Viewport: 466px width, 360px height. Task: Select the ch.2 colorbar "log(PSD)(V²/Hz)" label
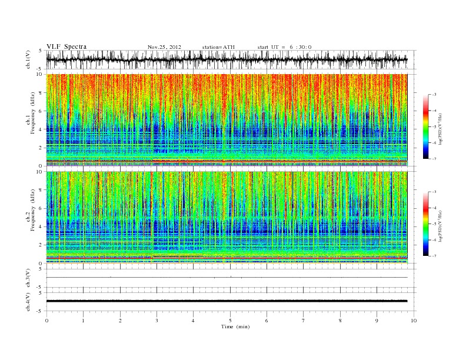click(441, 226)
